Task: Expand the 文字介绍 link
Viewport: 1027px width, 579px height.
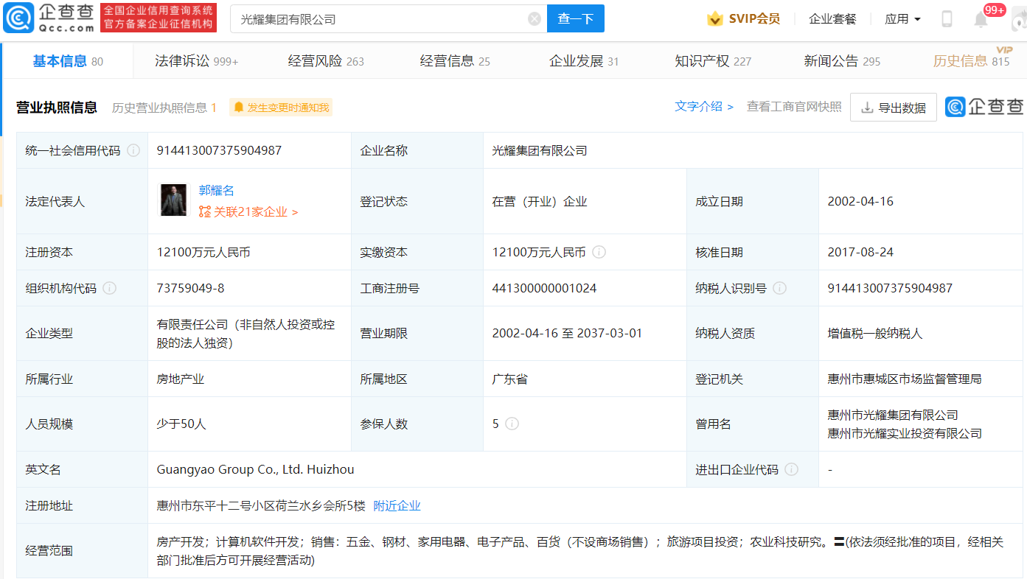Action: point(704,106)
